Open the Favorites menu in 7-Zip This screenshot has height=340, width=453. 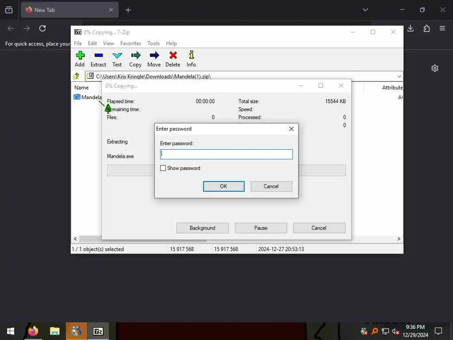(x=131, y=43)
